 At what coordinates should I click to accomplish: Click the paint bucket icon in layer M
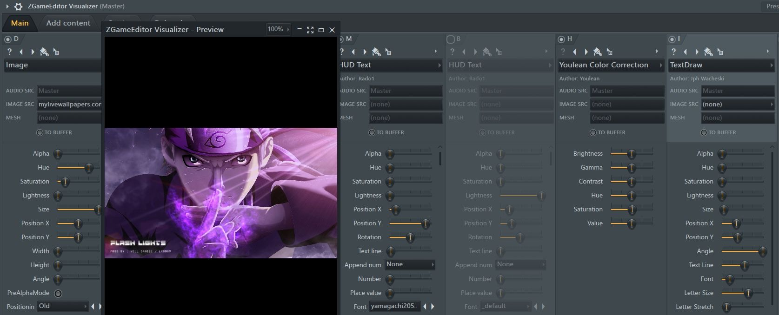click(376, 52)
